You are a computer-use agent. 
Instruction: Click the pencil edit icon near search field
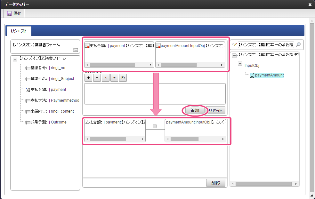pyautogui.click(x=234, y=45)
